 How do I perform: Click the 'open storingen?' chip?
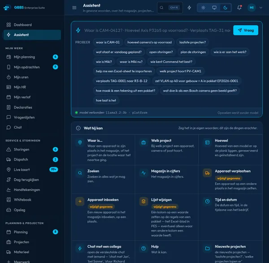pos(161,52)
